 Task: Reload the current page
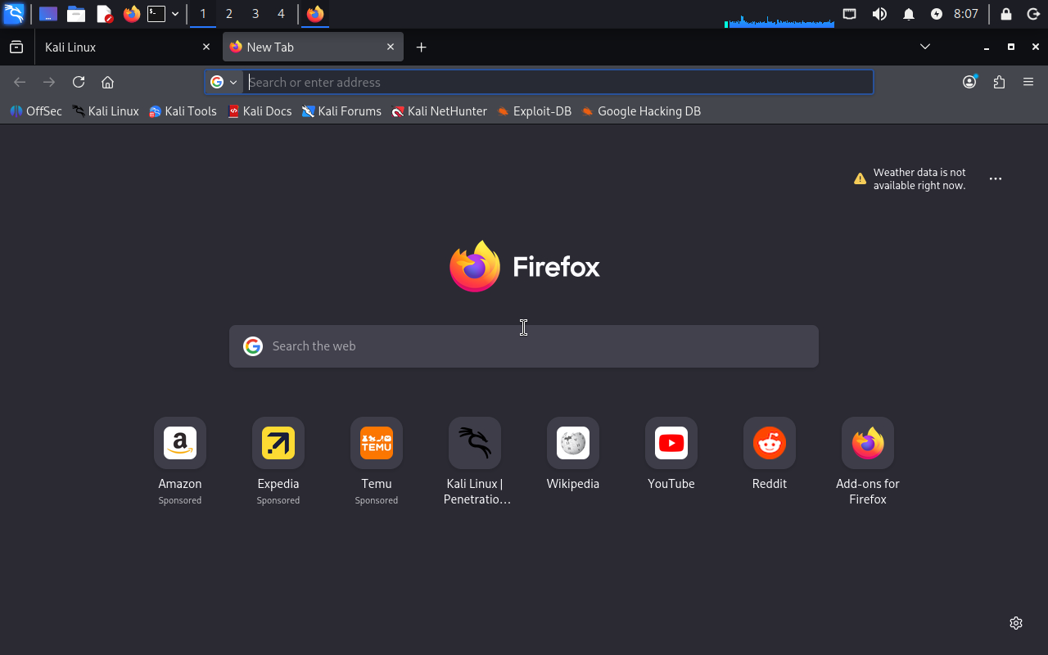pyautogui.click(x=79, y=82)
